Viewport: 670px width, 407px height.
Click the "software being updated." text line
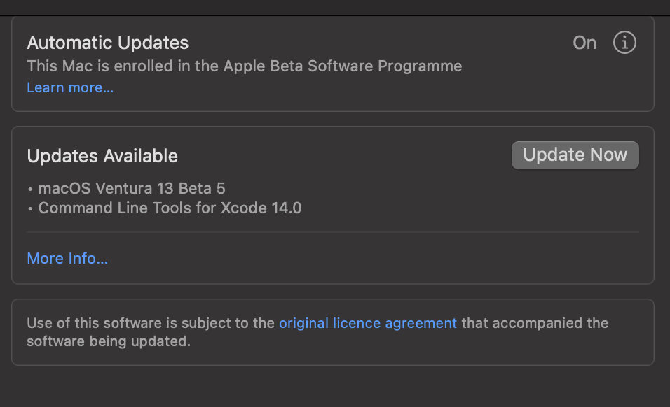click(x=109, y=342)
